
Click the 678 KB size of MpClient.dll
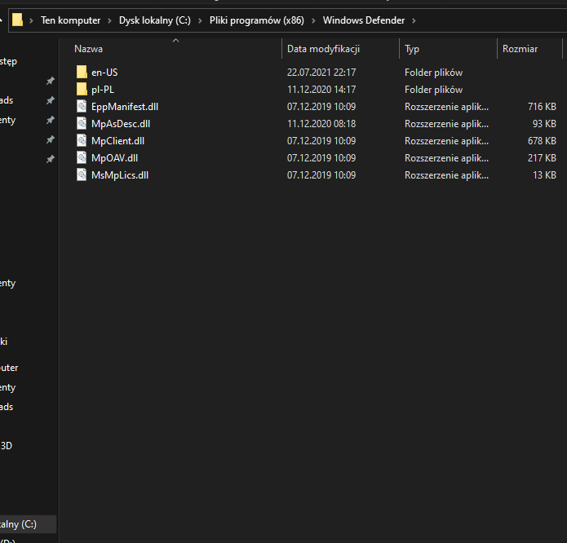point(542,141)
